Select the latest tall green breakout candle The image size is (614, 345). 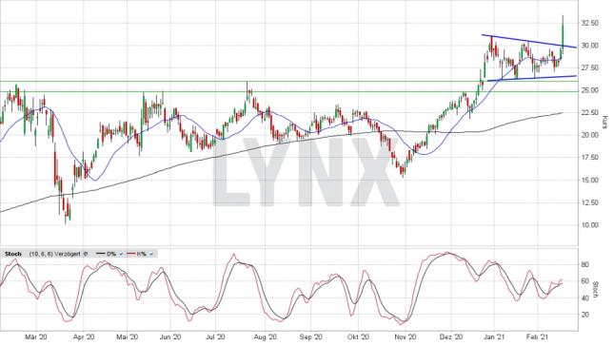[563, 36]
